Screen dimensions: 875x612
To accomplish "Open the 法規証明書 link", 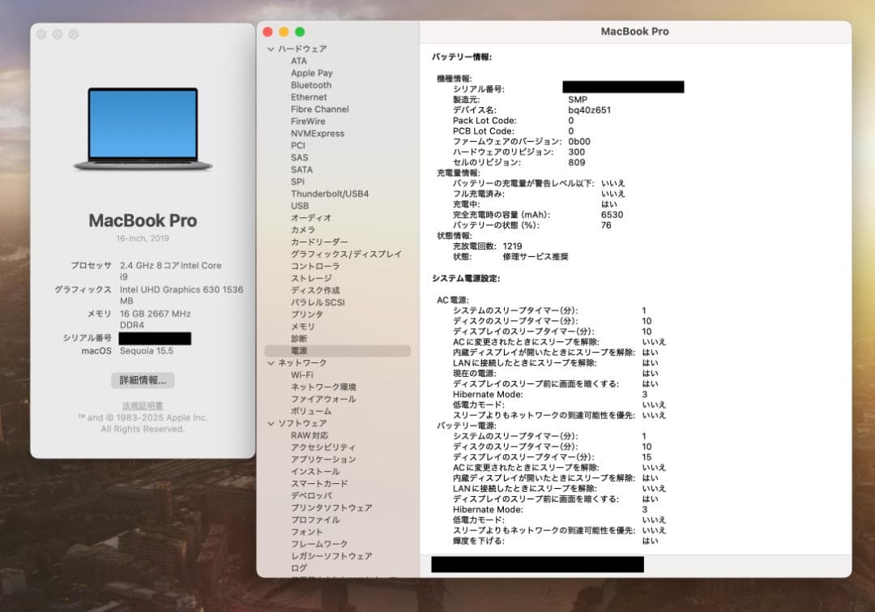I will click(x=146, y=404).
